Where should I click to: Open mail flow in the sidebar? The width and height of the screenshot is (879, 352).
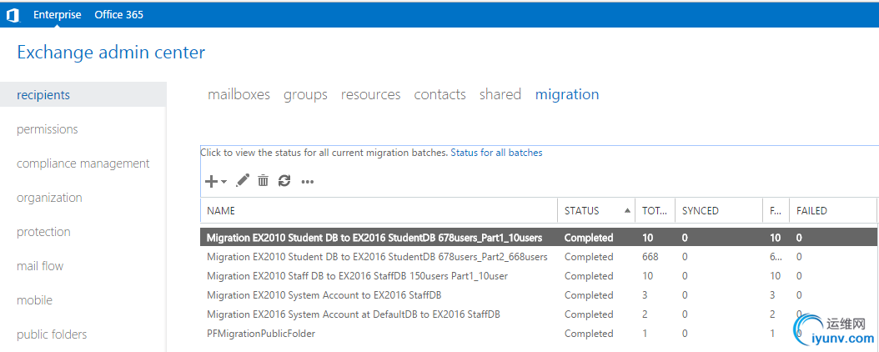coord(40,266)
